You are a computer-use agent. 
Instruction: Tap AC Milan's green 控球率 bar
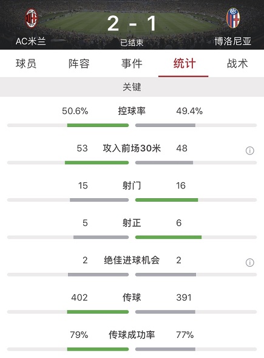(98, 125)
